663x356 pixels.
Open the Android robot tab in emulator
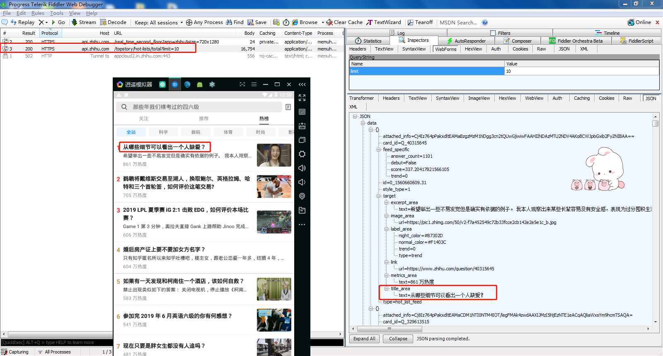[x=200, y=84]
